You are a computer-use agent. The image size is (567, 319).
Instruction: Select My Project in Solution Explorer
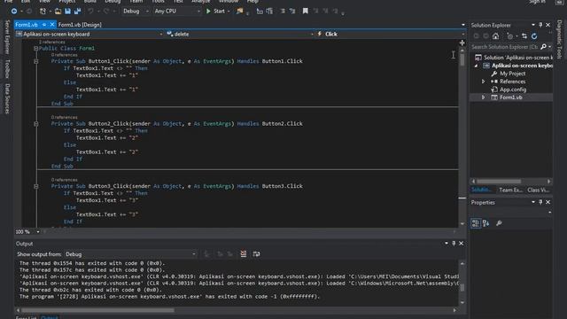(x=512, y=74)
